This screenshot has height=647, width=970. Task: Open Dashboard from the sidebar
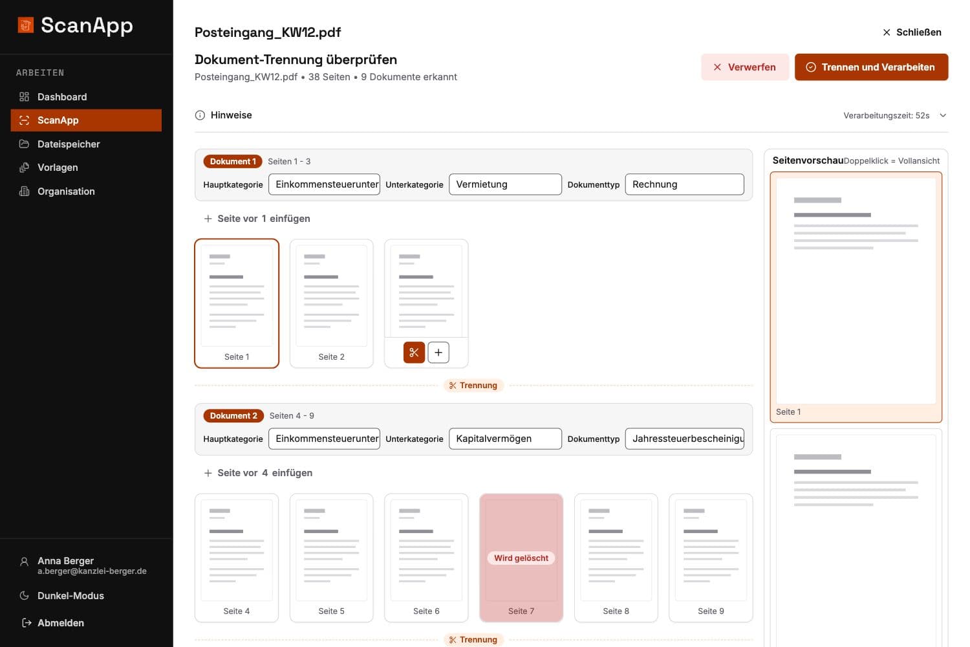point(86,97)
